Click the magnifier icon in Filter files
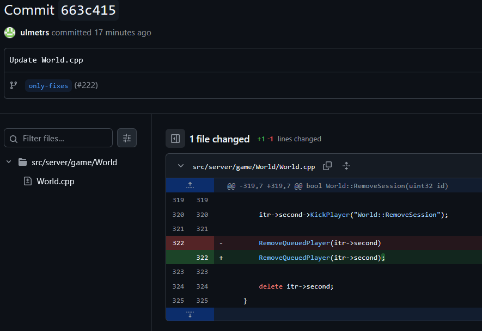This screenshot has width=482, height=331. pos(14,139)
